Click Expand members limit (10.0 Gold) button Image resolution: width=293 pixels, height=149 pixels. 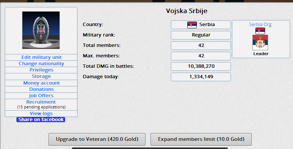pyautogui.click(x=201, y=139)
